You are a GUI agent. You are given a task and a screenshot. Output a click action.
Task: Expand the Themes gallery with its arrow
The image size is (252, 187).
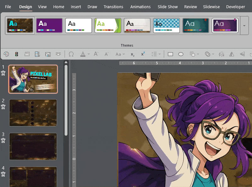(x=245, y=26)
